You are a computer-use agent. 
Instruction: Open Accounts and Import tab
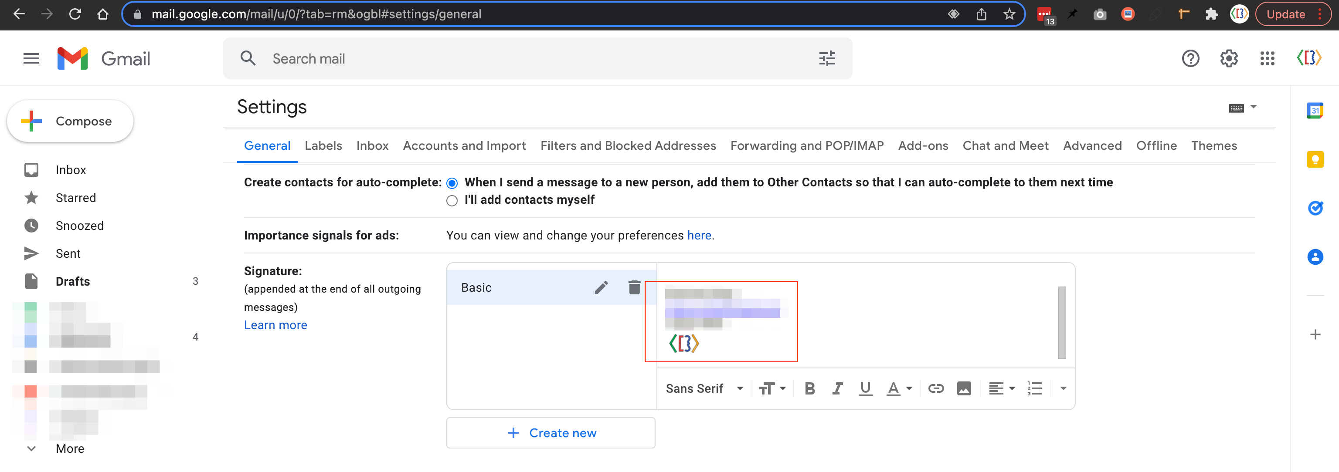point(464,146)
